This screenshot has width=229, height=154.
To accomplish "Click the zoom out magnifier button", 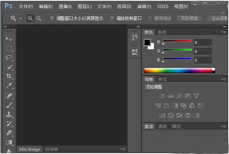I will (39, 18).
